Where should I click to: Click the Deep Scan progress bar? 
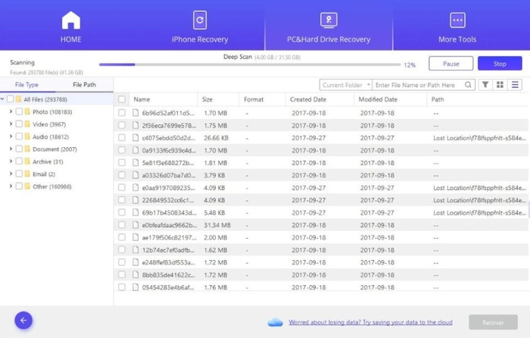click(x=250, y=65)
